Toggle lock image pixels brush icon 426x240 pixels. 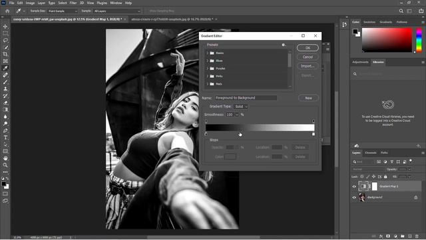coord(368,177)
